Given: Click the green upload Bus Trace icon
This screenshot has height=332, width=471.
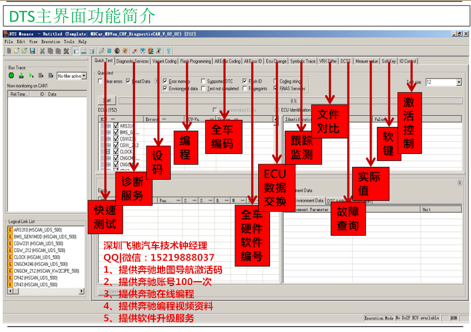Looking at the screenshot, I should (21, 76).
